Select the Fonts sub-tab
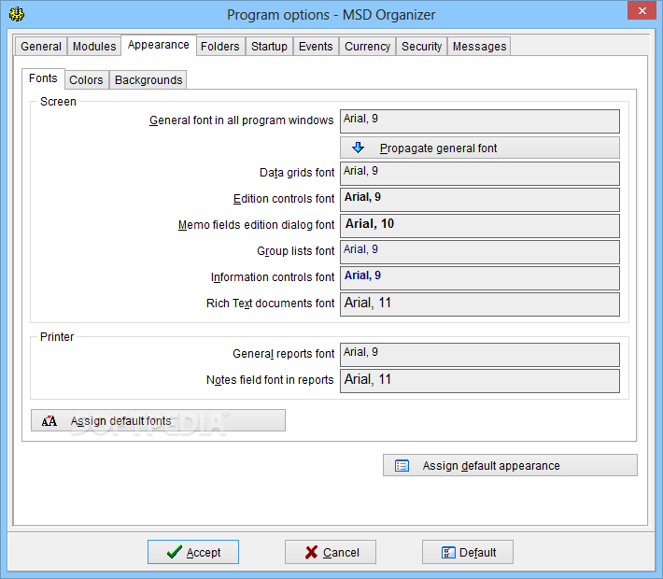The image size is (663, 579). pos(43,78)
